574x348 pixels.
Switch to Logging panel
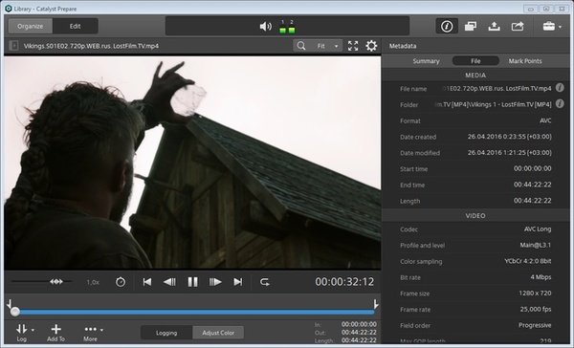(x=166, y=333)
